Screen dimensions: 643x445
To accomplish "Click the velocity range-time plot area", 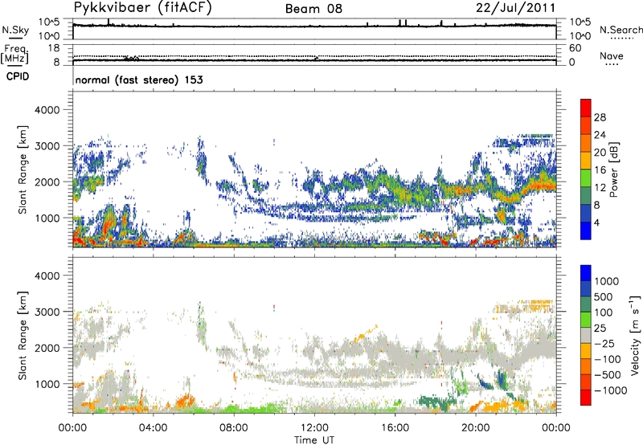I will tap(314, 335).
